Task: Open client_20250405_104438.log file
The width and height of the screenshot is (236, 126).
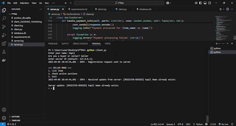Action: coord(28,22)
